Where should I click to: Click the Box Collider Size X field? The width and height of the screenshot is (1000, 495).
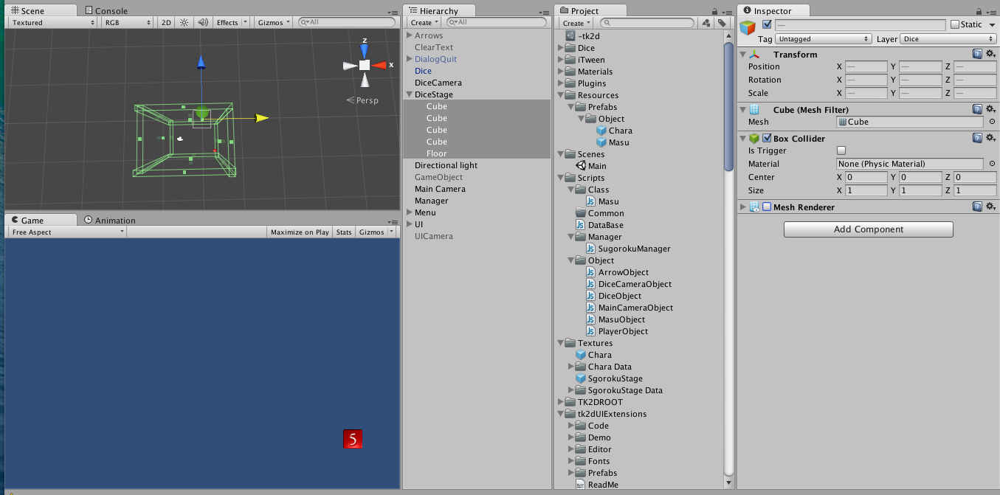coord(866,190)
